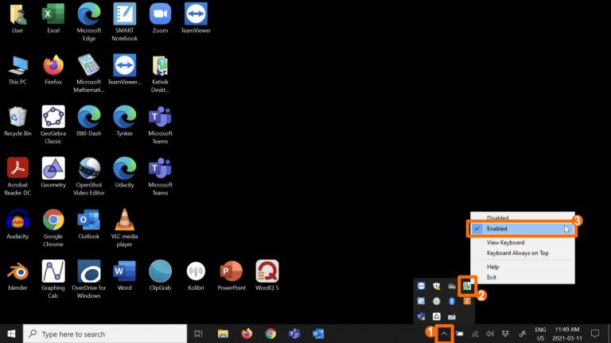This screenshot has height=343, width=611.
Task: Launch the blender desktop shortcut
Action: [18, 272]
